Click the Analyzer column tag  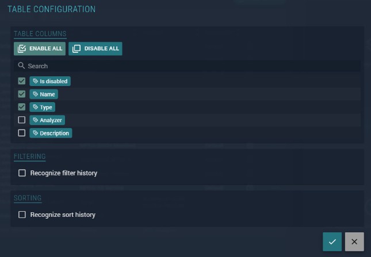tap(47, 120)
